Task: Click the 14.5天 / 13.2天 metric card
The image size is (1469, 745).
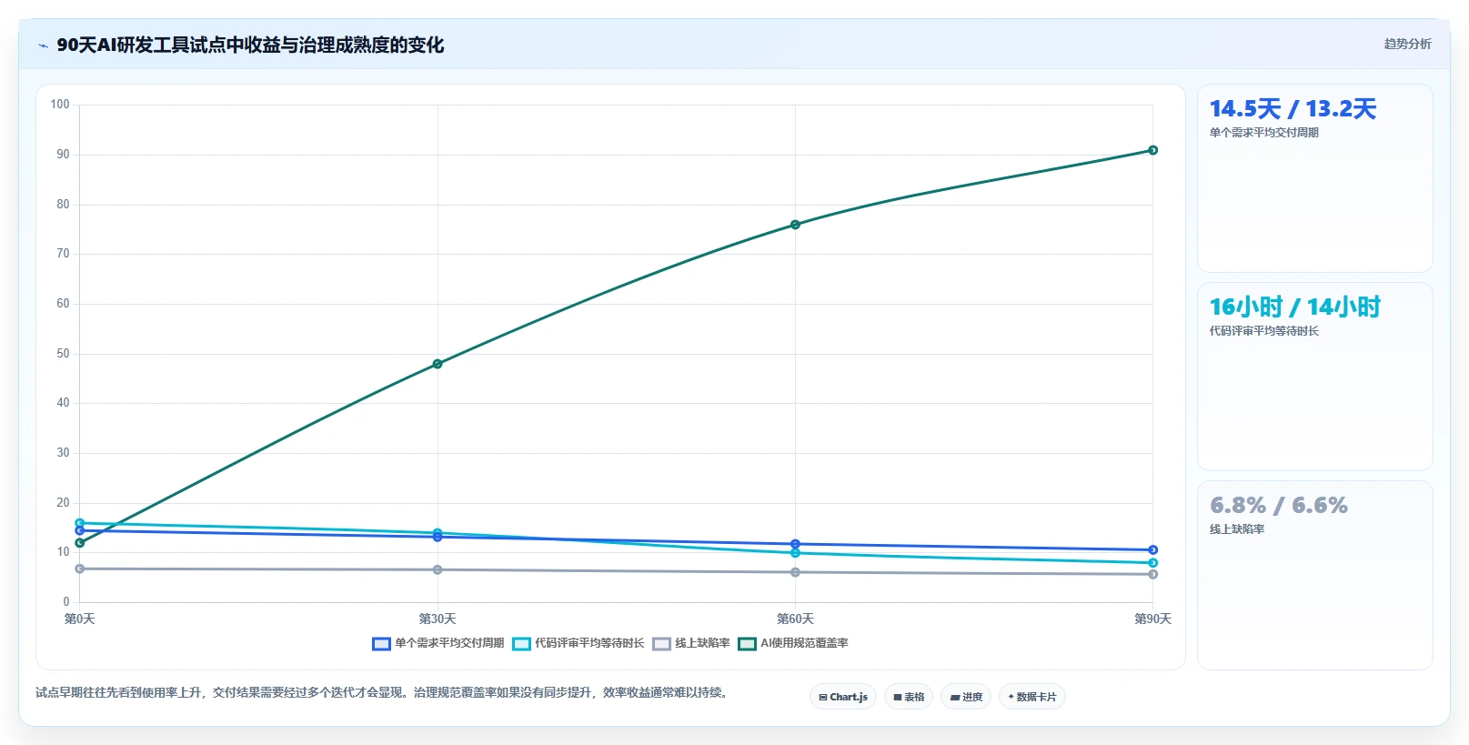Action: click(x=1314, y=178)
